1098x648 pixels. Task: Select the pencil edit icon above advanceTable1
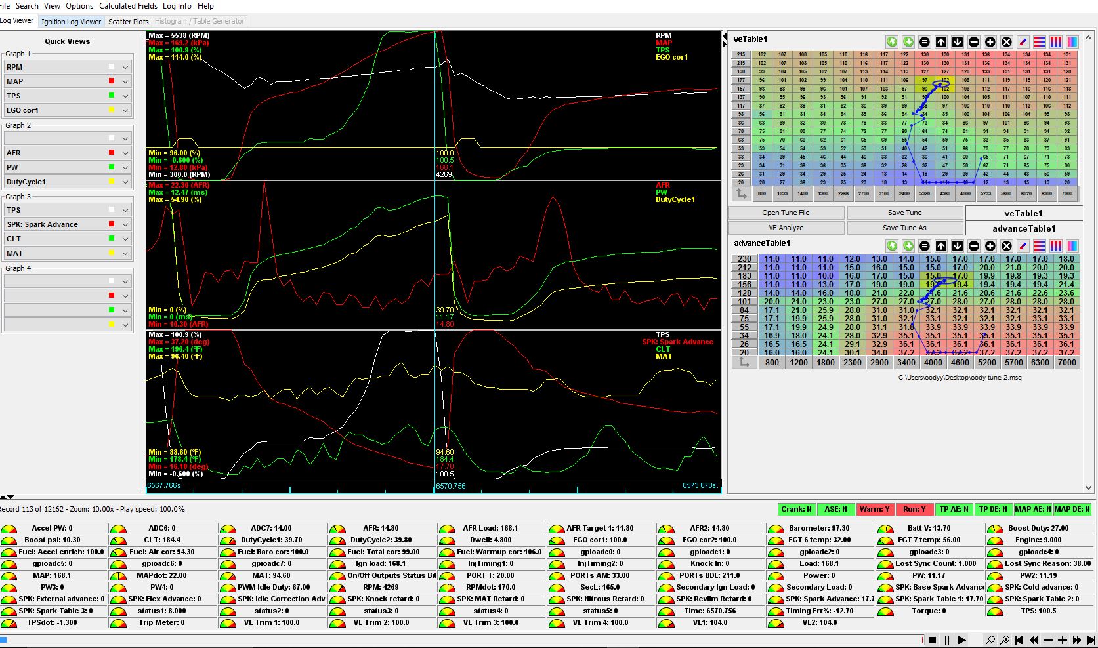pyautogui.click(x=1023, y=245)
